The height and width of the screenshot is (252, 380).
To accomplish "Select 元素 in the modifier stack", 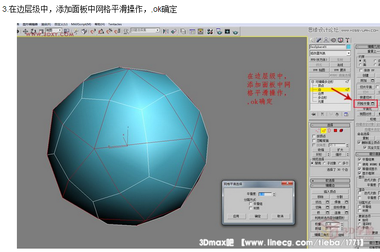I will pos(321,101).
